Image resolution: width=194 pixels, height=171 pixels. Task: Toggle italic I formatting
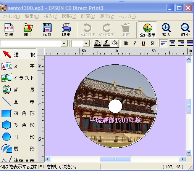point(134,43)
